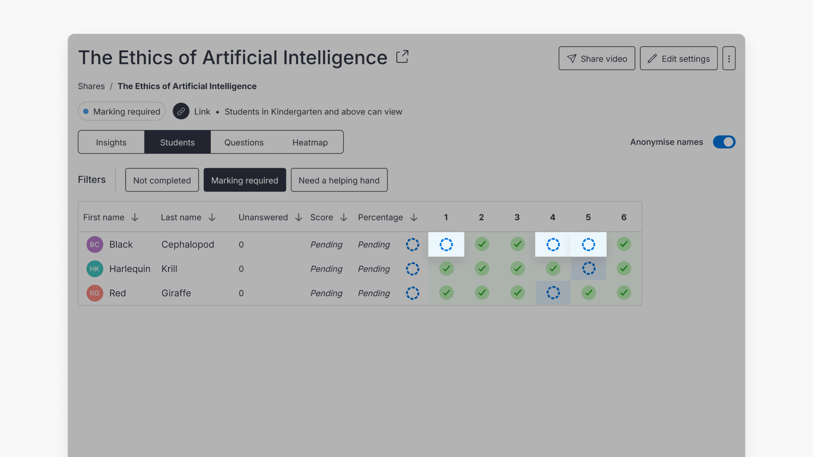813x457 pixels.
Task: Click Red Giraffe's question 6 green check
Action: click(624, 293)
